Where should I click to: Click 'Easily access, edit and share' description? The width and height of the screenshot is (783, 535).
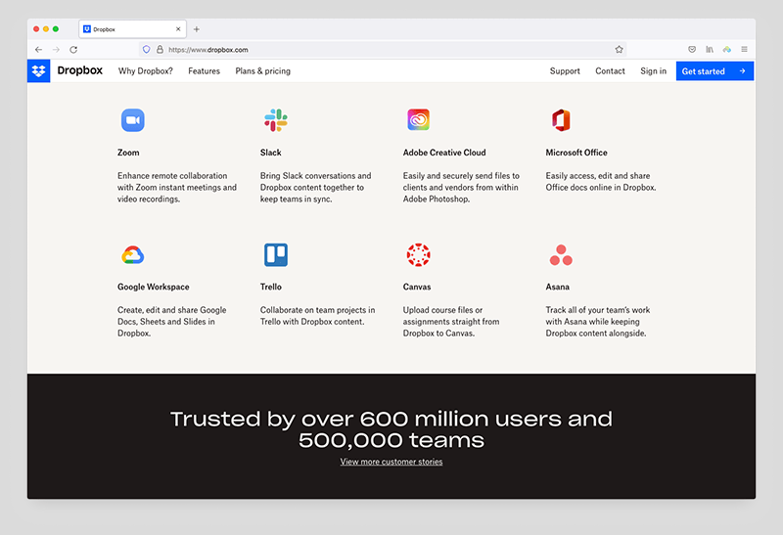(601, 182)
